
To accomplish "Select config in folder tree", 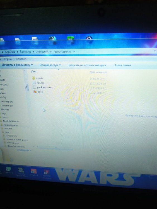I will coord(3,97).
